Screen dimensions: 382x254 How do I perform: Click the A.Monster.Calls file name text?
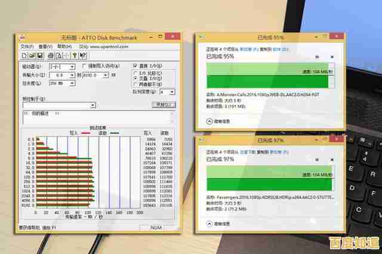tap(268, 94)
